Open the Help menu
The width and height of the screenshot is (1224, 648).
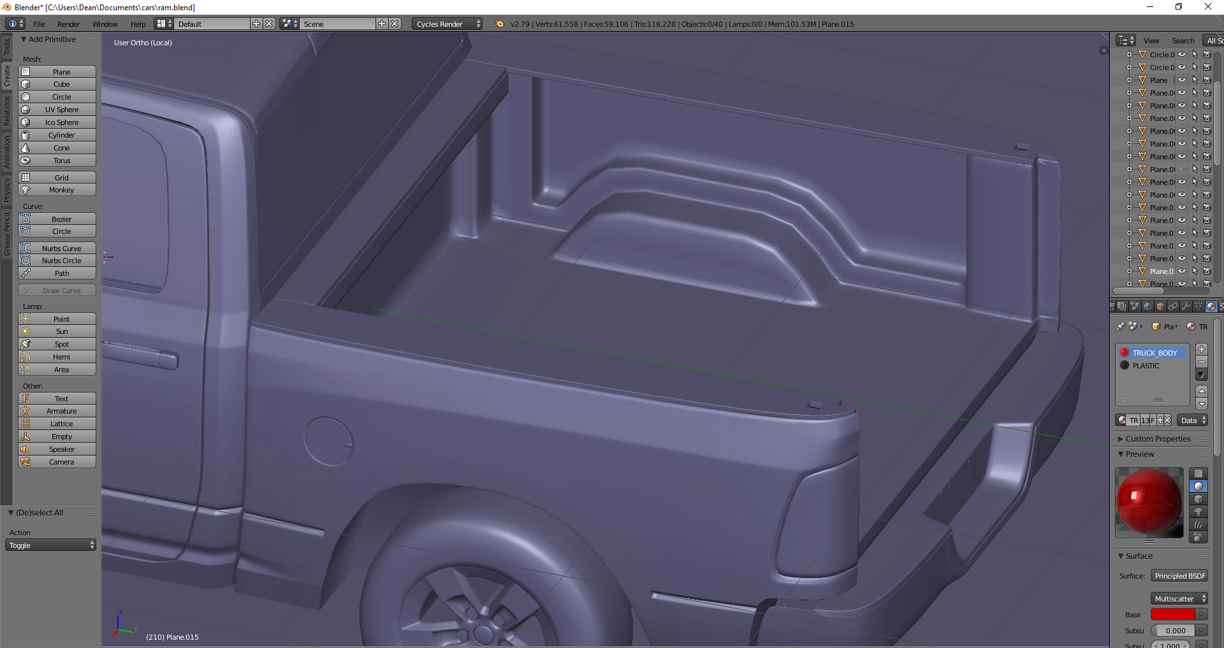coord(138,24)
